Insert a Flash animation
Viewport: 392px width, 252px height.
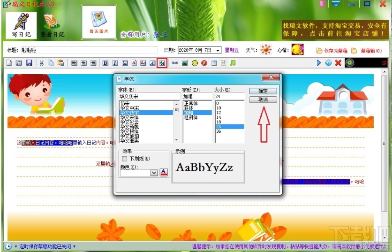click(204, 63)
